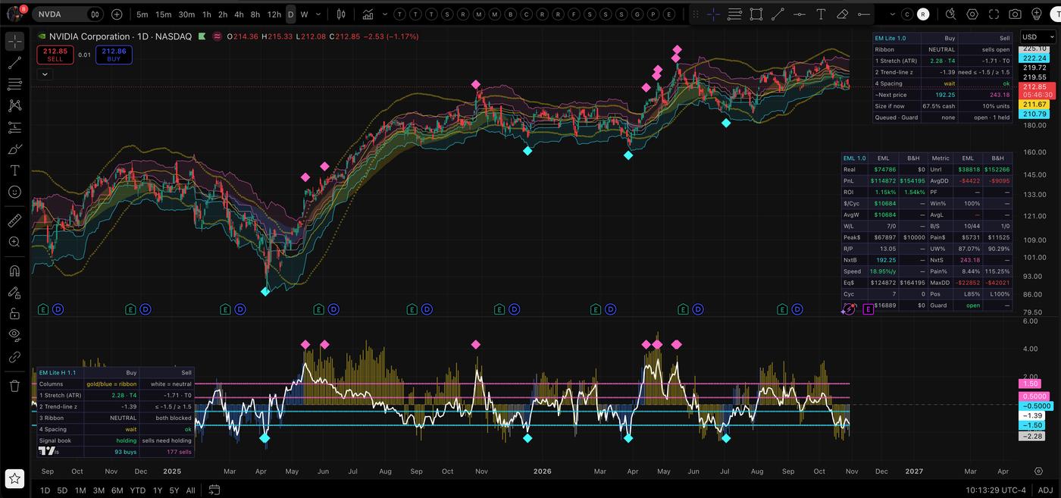
Task: Enter fullscreen mode
Action: pyautogui.click(x=994, y=14)
